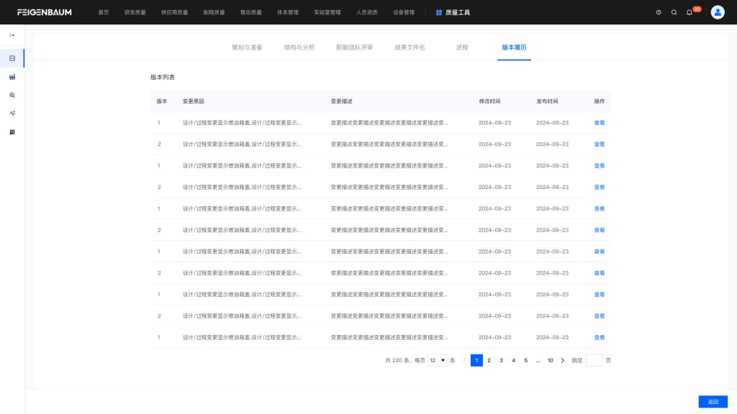The height and width of the screenshot is (414, 737).
Task: Click 发布时间 column header
Action: pyautogui.click(x=547, y=101)
